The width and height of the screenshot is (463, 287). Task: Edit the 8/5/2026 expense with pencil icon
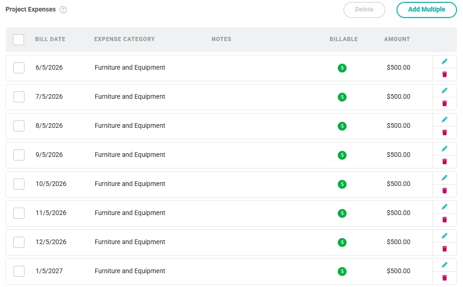pyautogui.click(x=445, y=120)
